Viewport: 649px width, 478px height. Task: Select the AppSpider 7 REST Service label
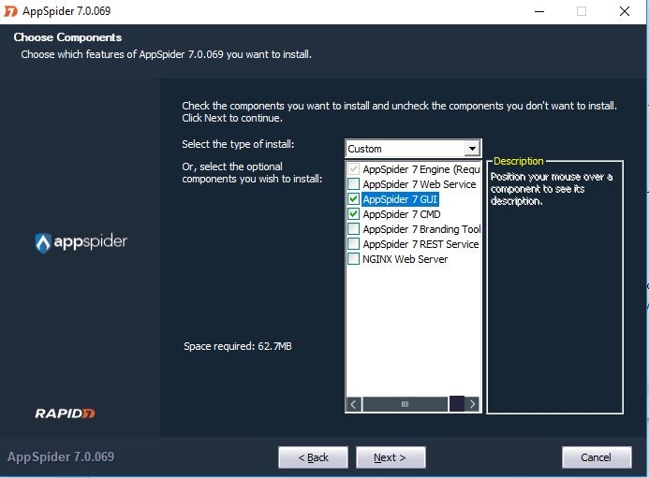420,244
